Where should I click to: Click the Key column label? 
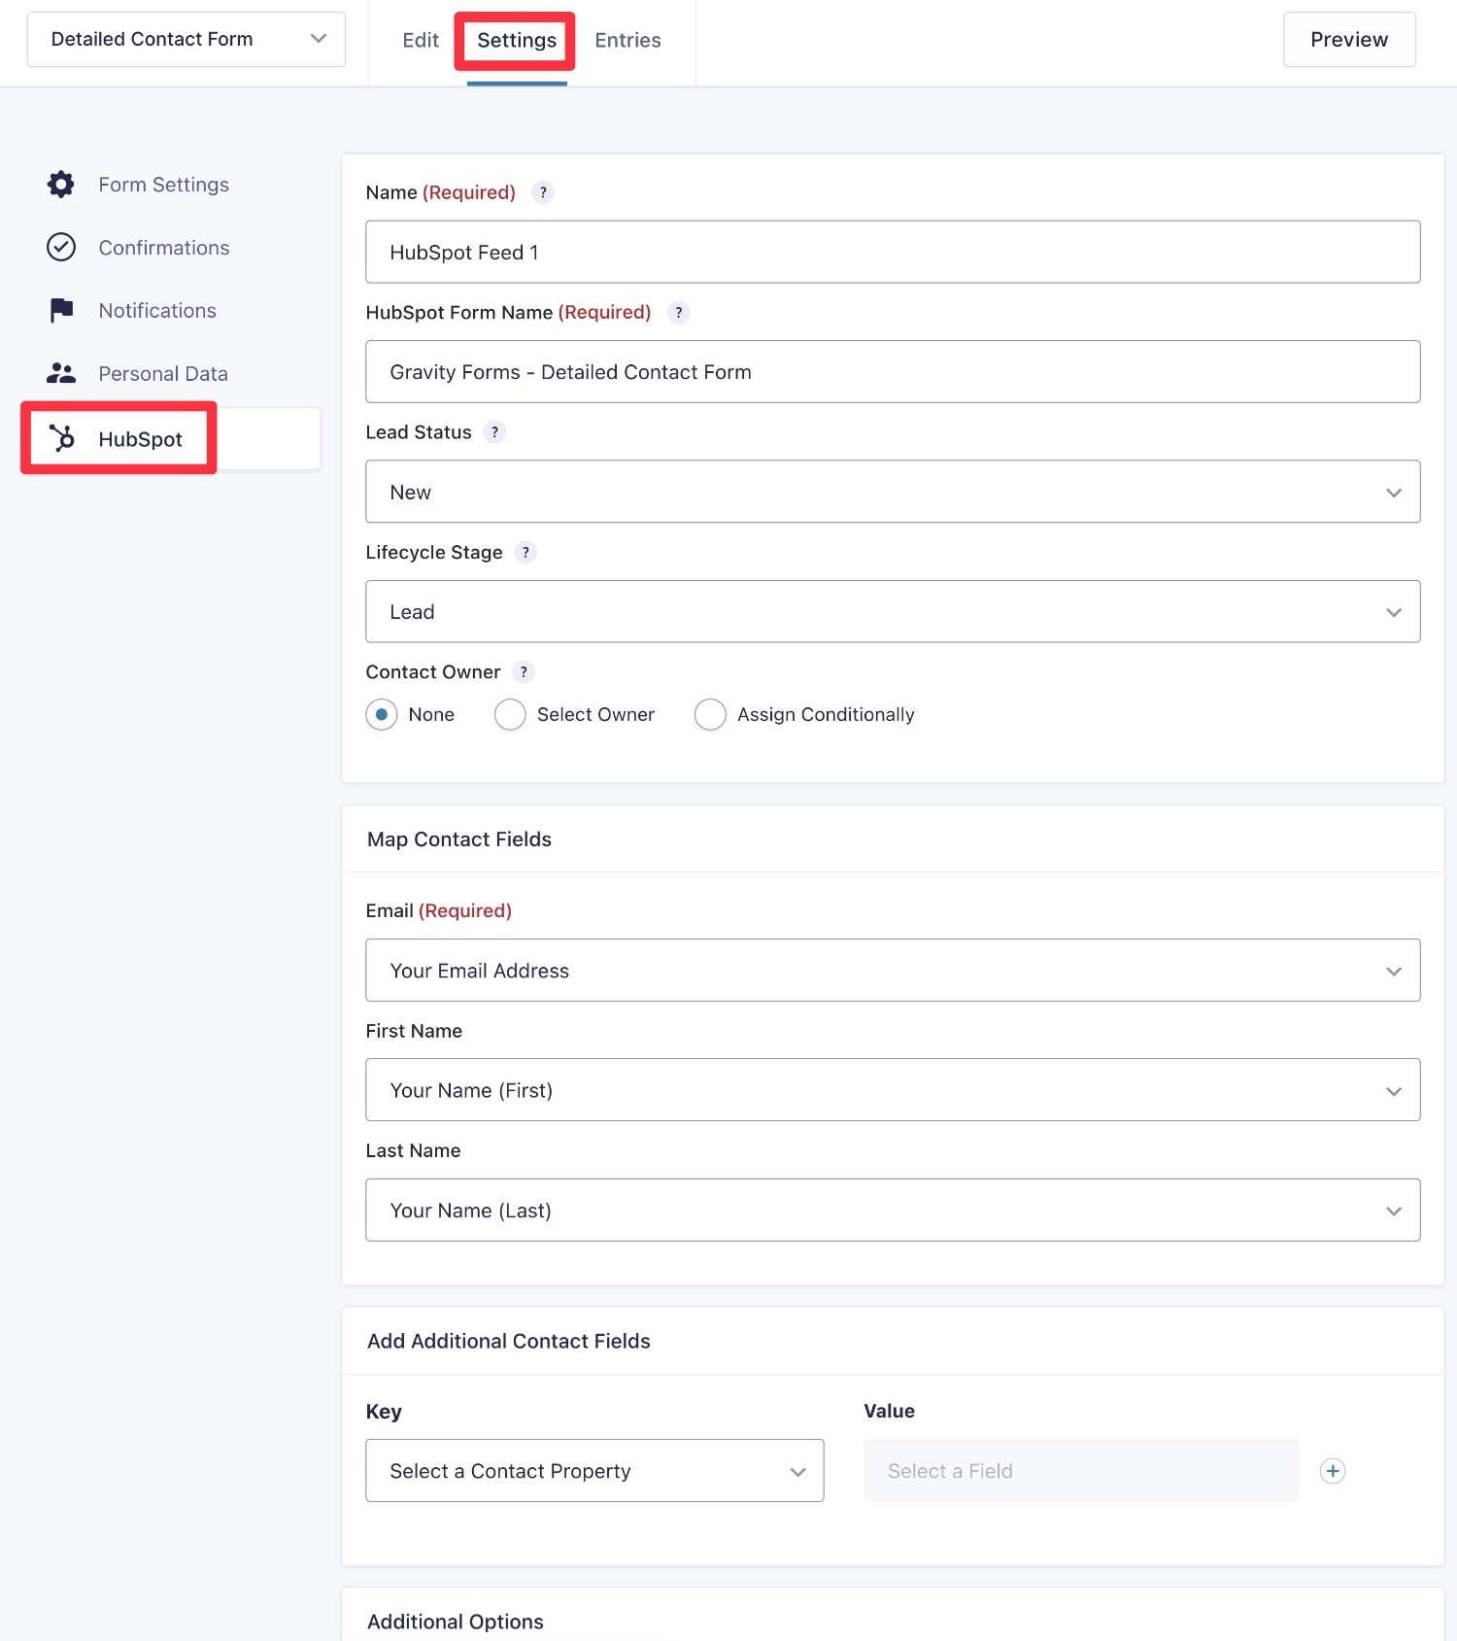pyautogui.click(x=384, y=1412)
